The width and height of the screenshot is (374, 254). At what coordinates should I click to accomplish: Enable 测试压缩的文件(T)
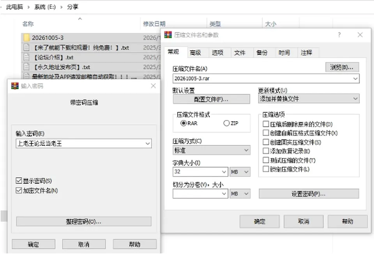266,160
